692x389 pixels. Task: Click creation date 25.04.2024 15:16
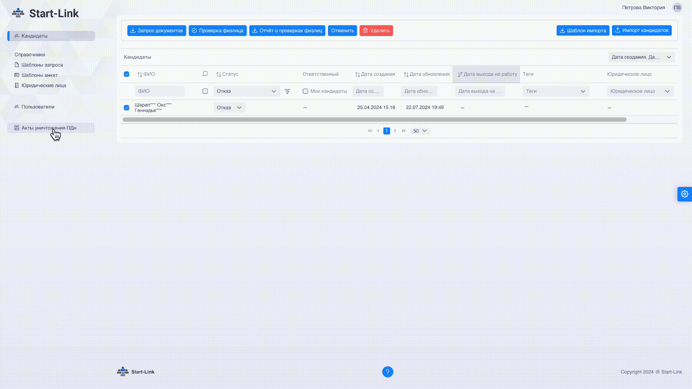pos(376,108)
